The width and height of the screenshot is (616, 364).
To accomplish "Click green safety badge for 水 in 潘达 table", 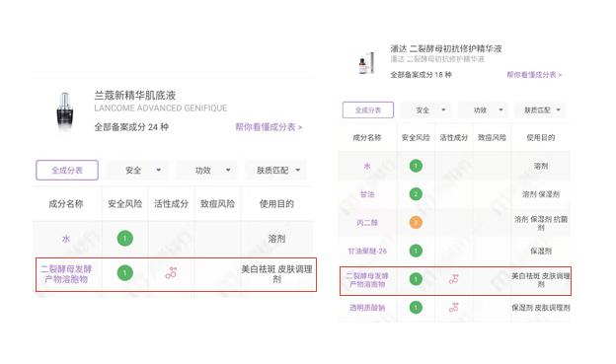I will [416, 166].
